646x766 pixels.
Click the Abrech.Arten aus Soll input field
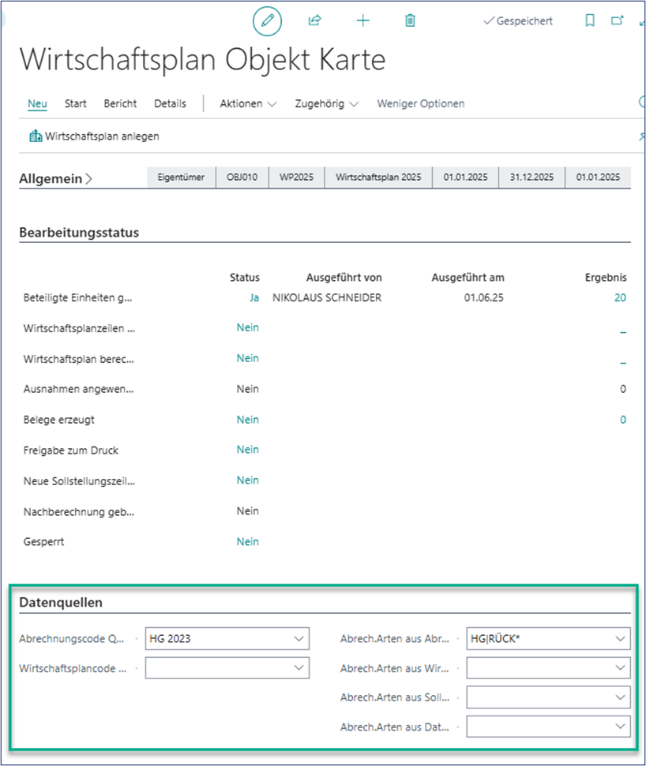[x=539, y=697]
